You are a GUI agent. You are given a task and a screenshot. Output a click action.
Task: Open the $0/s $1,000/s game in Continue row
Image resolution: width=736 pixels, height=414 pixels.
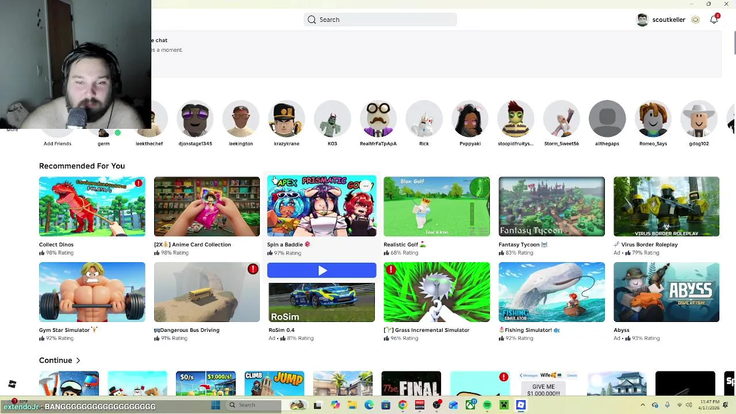point(206,384)
